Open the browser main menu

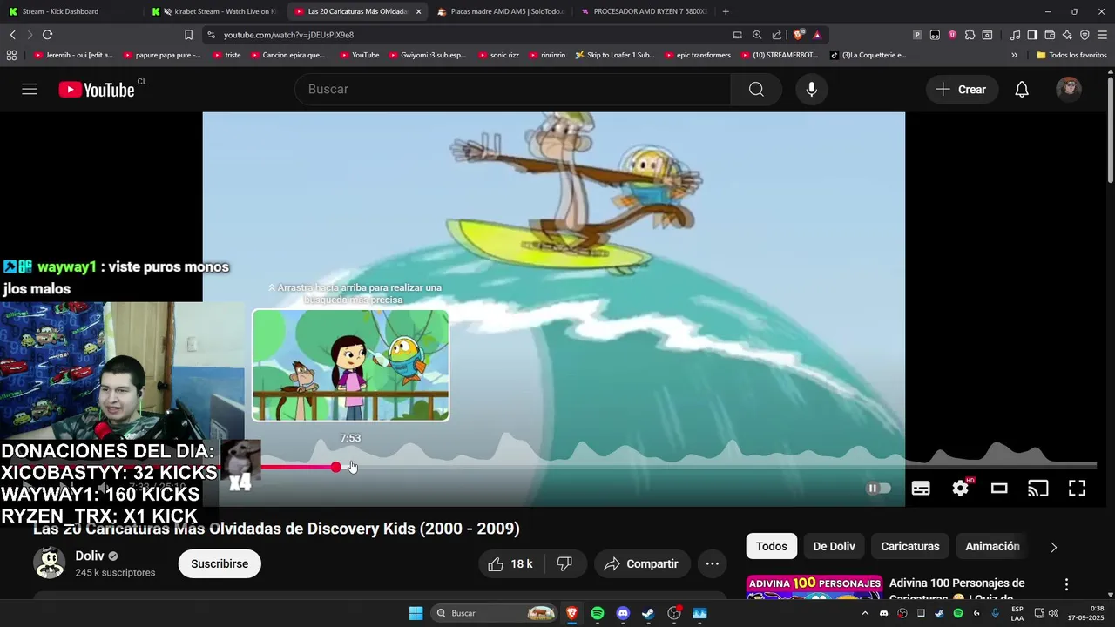click(x=1102, y=35)
